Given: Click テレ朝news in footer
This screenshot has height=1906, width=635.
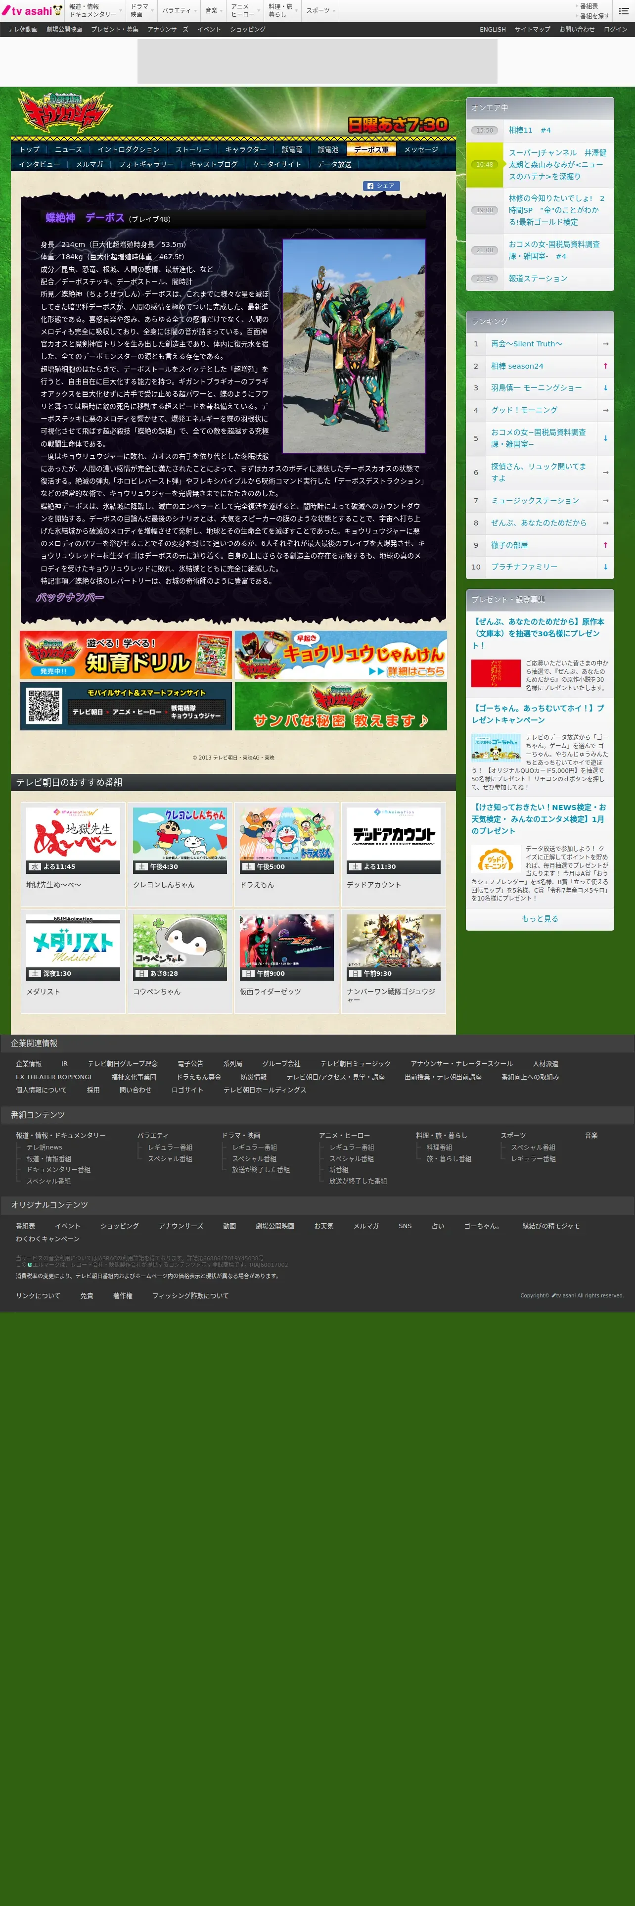Looking at the screenshot, I should click(x=45, y=1147).
